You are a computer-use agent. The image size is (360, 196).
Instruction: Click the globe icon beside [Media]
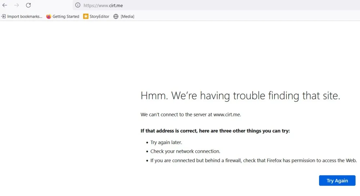[116, 17]
